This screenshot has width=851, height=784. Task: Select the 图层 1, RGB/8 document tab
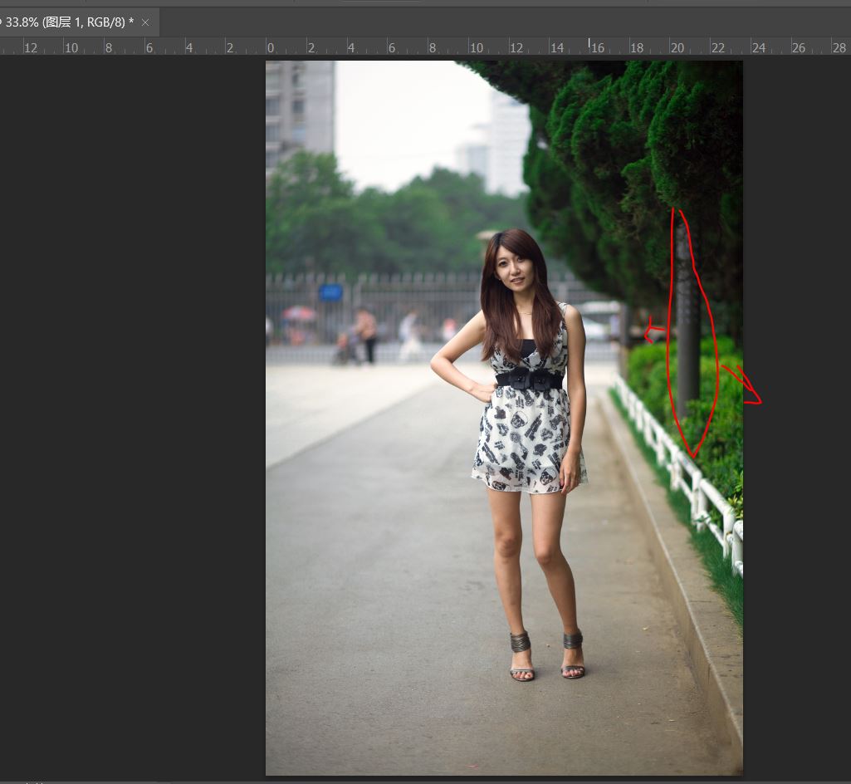[x=71, y=22]
